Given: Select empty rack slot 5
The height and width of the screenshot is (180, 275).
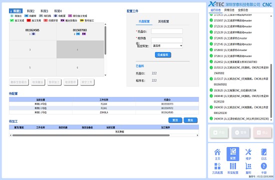Looking at the screenshot, I should pos(33,67).
